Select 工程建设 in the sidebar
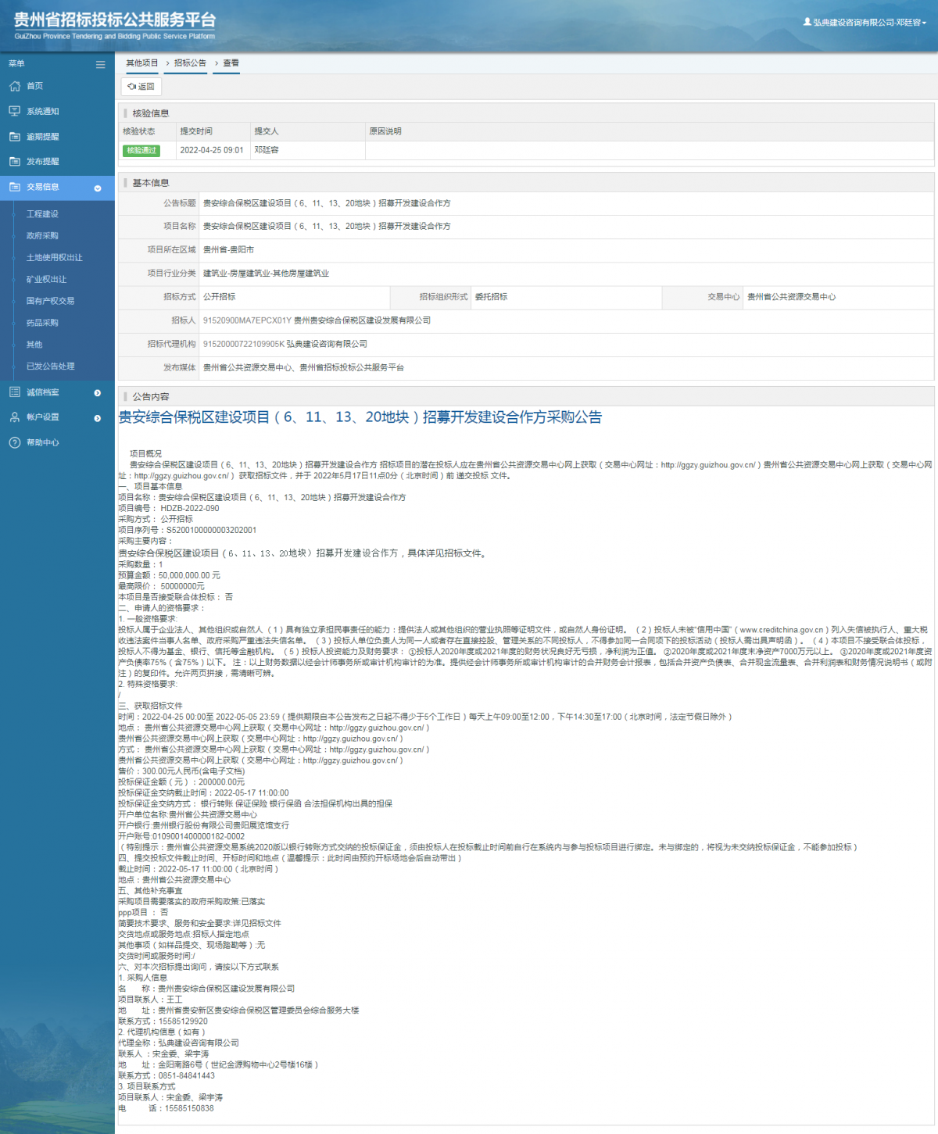Screen dimensions: 938x1134 [x=42, y=213]
